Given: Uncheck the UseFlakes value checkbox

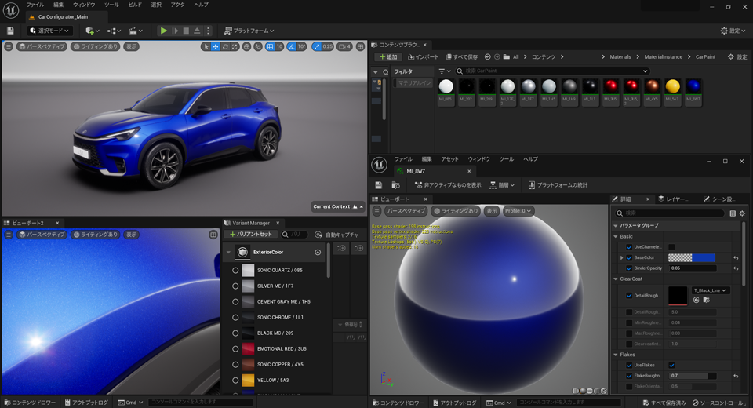Looking at the screenshot, I should point(671,365).
